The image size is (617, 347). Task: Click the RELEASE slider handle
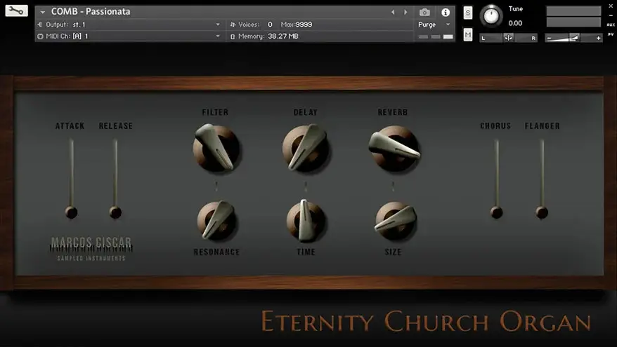[115, 212]
